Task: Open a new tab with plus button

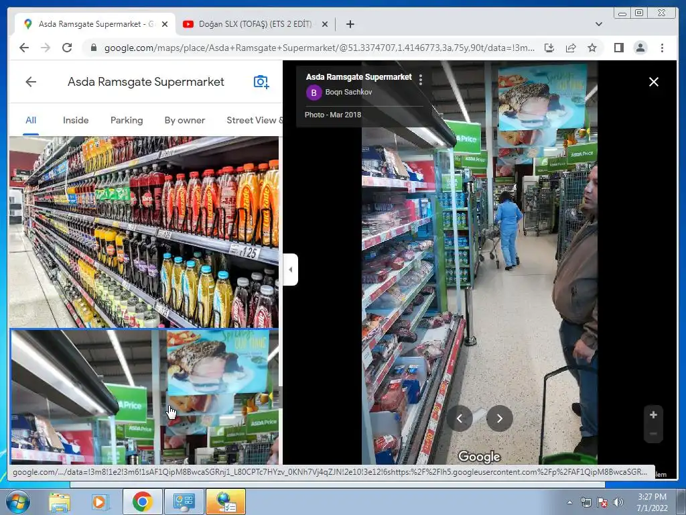Action: click(350, 24)
